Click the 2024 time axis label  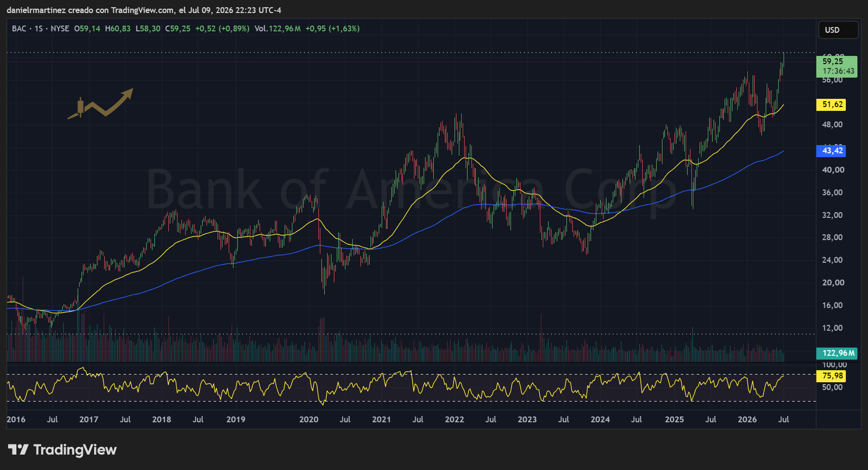(600, 419)
